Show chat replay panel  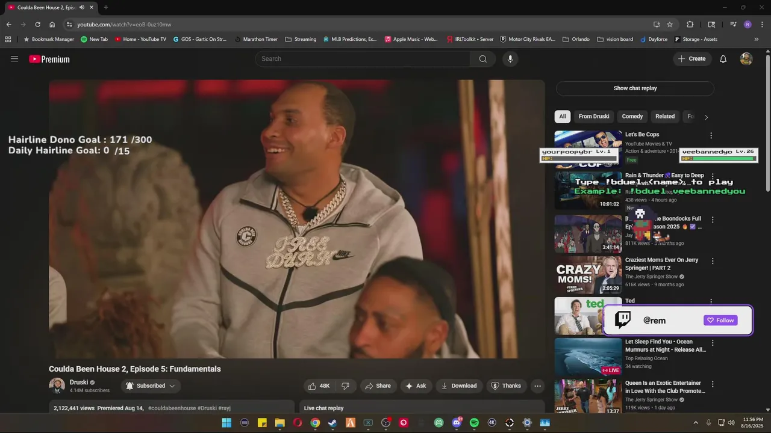point(635,88)
